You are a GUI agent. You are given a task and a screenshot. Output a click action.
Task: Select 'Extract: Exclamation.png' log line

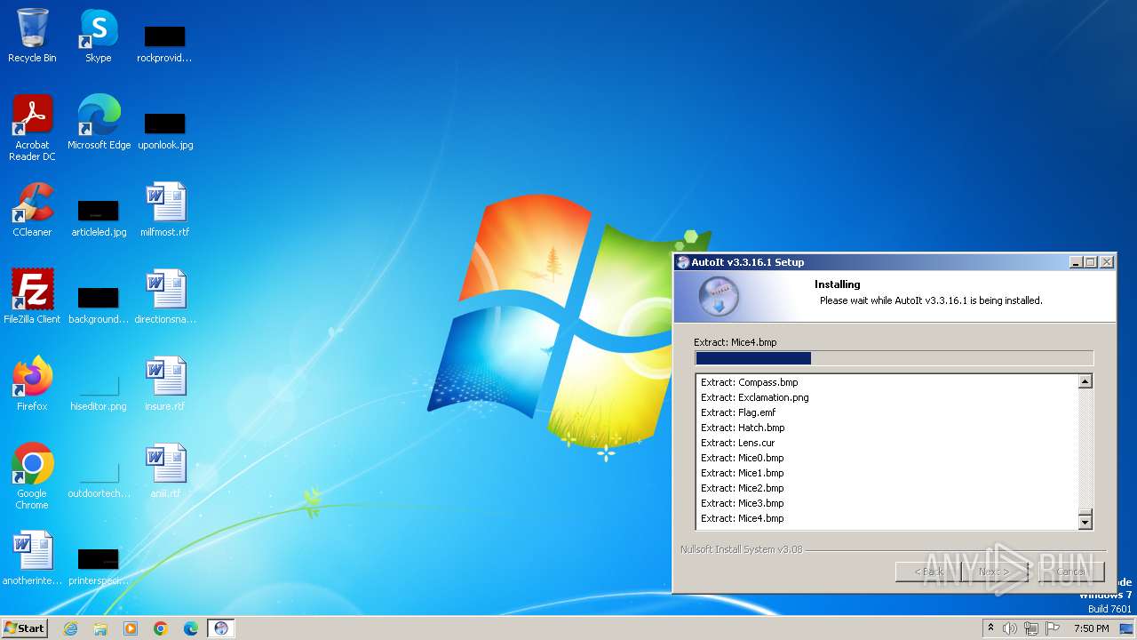coord(755,397)
